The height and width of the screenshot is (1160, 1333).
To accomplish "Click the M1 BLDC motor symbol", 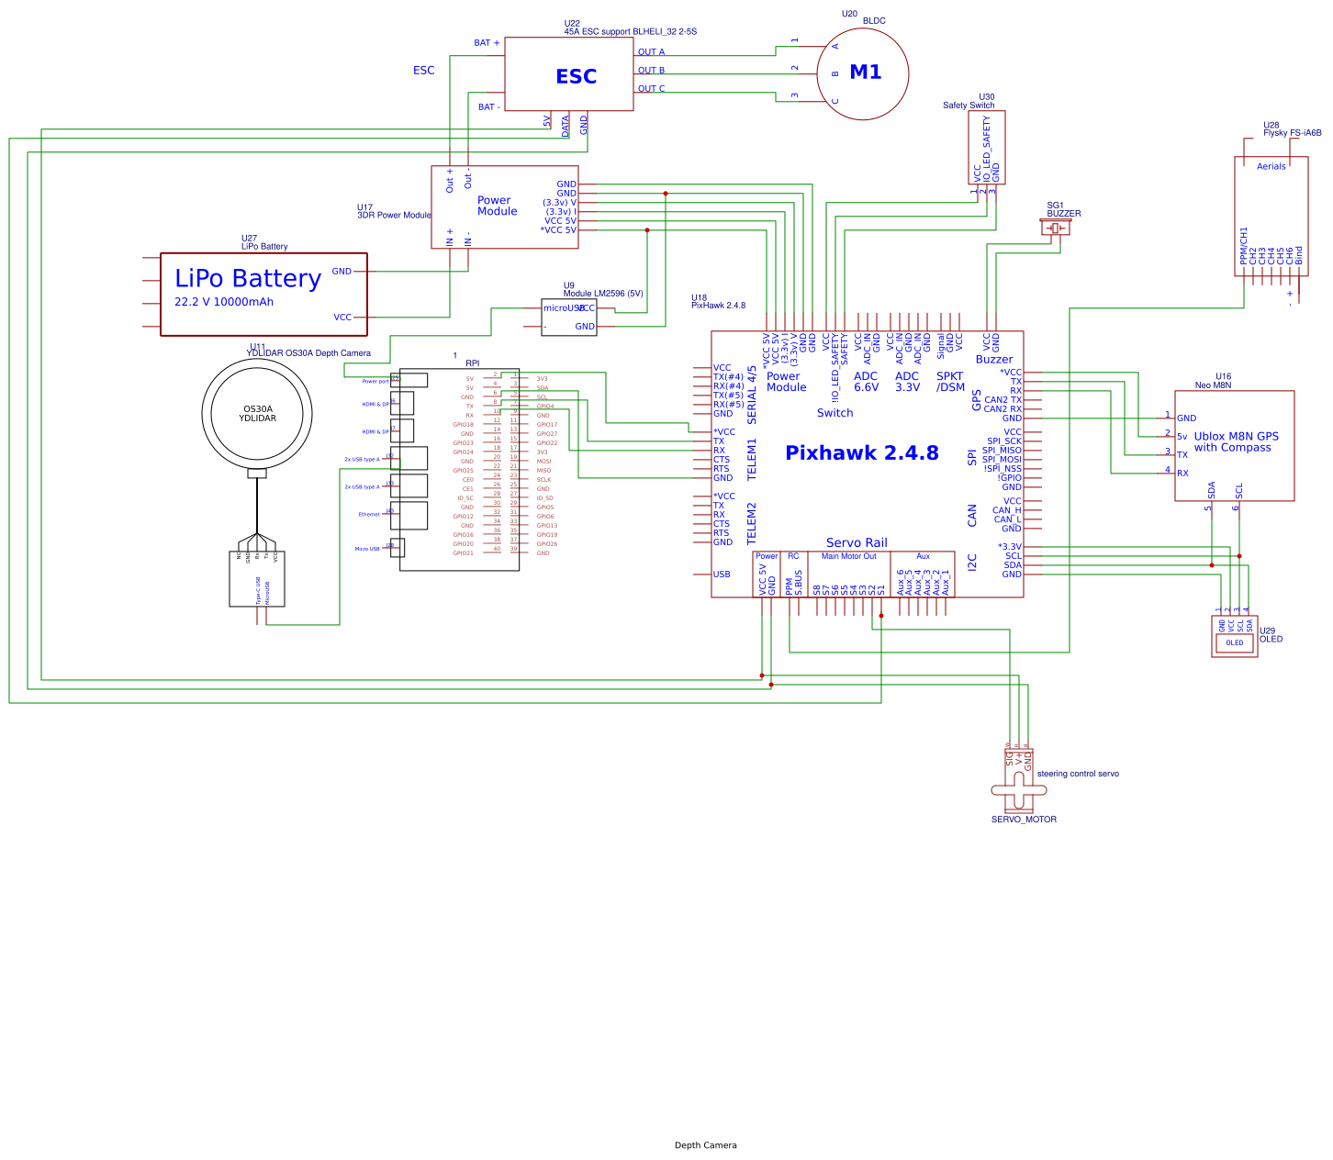I will (863, 73).
